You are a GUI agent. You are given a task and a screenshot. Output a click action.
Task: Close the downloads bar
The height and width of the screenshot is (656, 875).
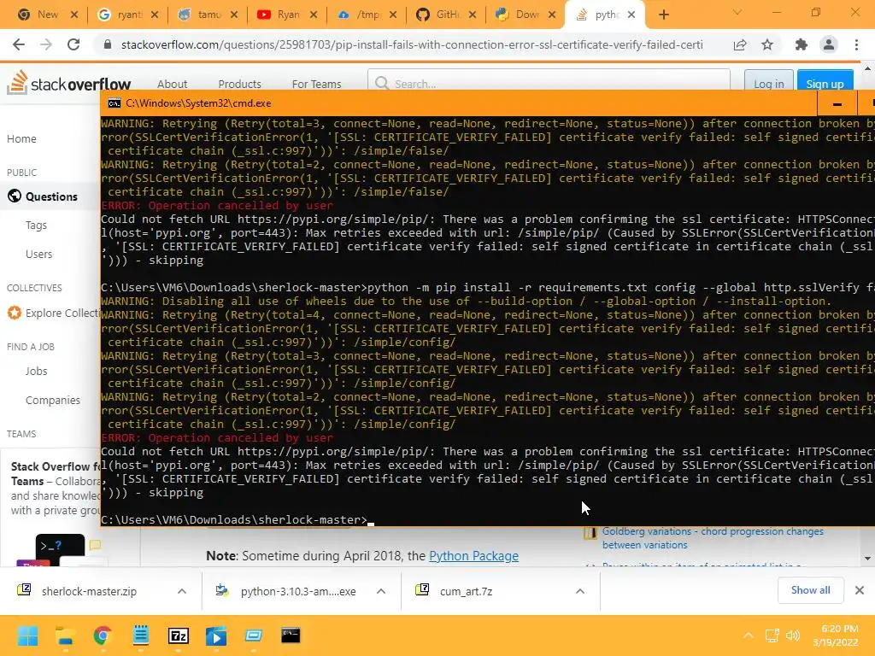[x=860, y=590]
